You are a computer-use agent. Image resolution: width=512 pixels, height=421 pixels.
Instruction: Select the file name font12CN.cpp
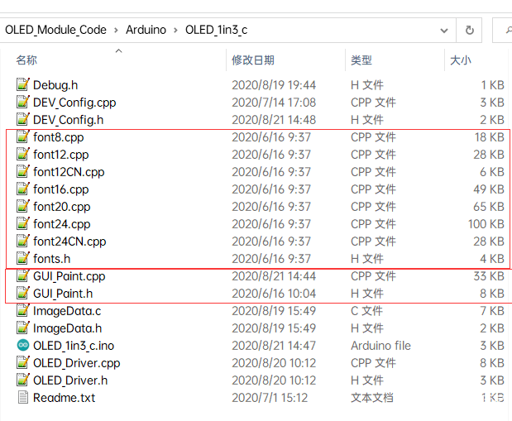click(69, 172)
